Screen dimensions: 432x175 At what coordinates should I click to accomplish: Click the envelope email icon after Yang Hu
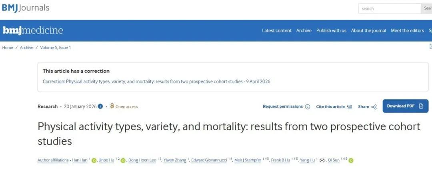pos(322,161)
